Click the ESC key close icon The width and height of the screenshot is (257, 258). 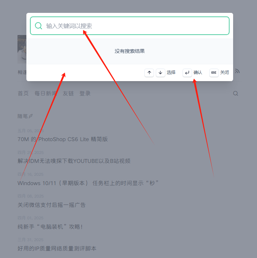214,73
